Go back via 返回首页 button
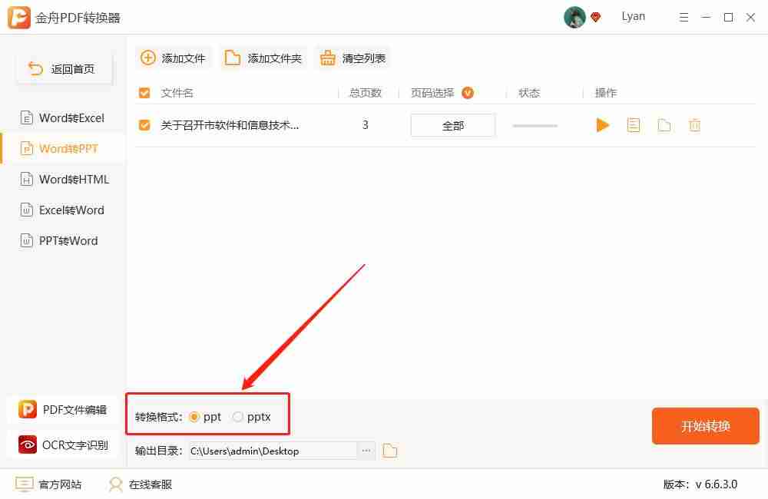 click(65, 69)
